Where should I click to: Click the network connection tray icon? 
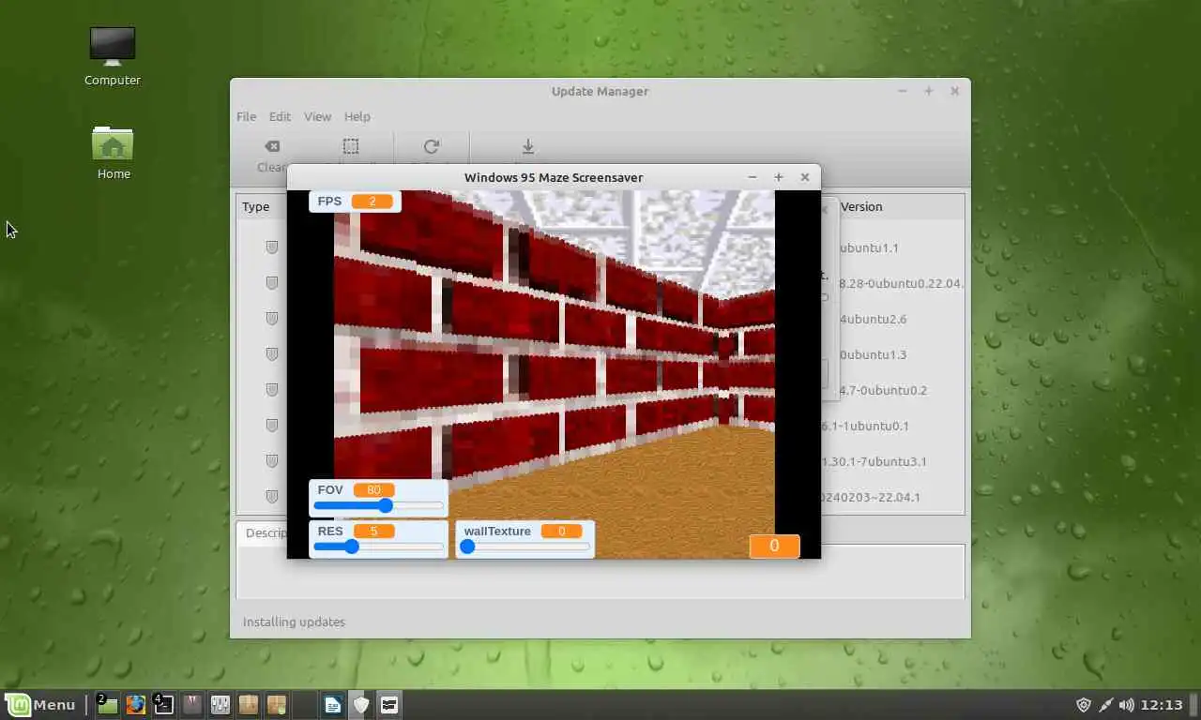click(x=1105, y=705)
